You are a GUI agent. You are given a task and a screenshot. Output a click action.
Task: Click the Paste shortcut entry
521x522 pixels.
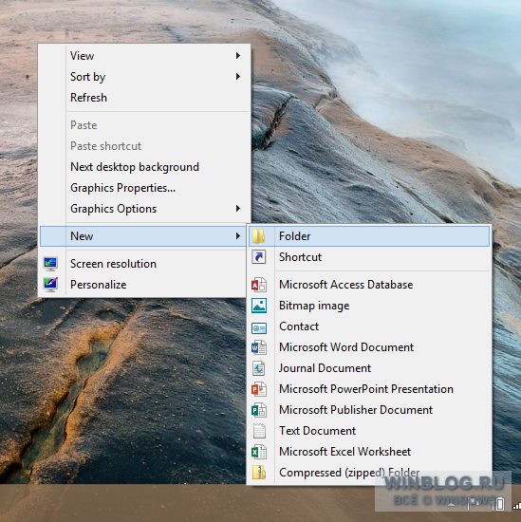coord(145,146)
